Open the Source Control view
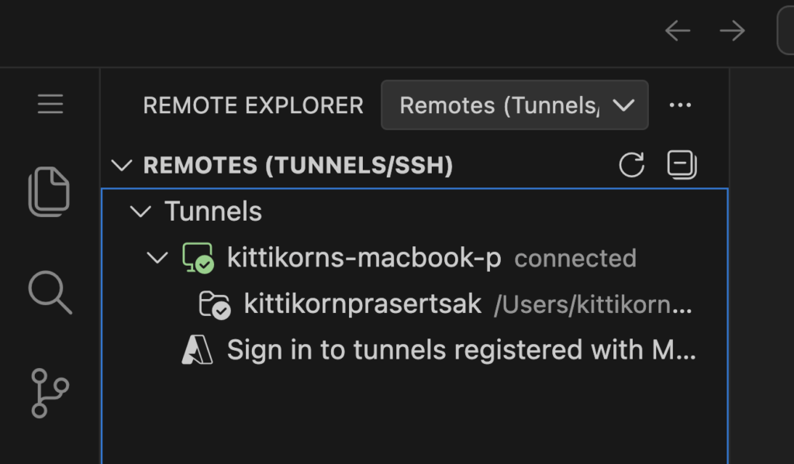 [x=50, y=393]
